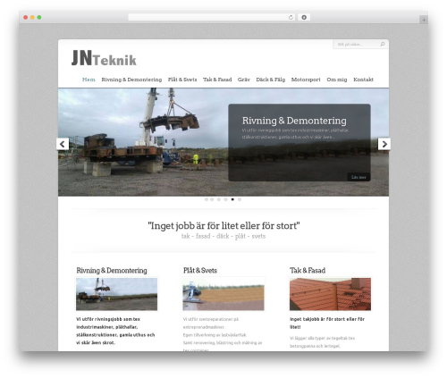Open the Kontakt menu item
This screenshot has height=378, width=447.
[x=363, y=80]
